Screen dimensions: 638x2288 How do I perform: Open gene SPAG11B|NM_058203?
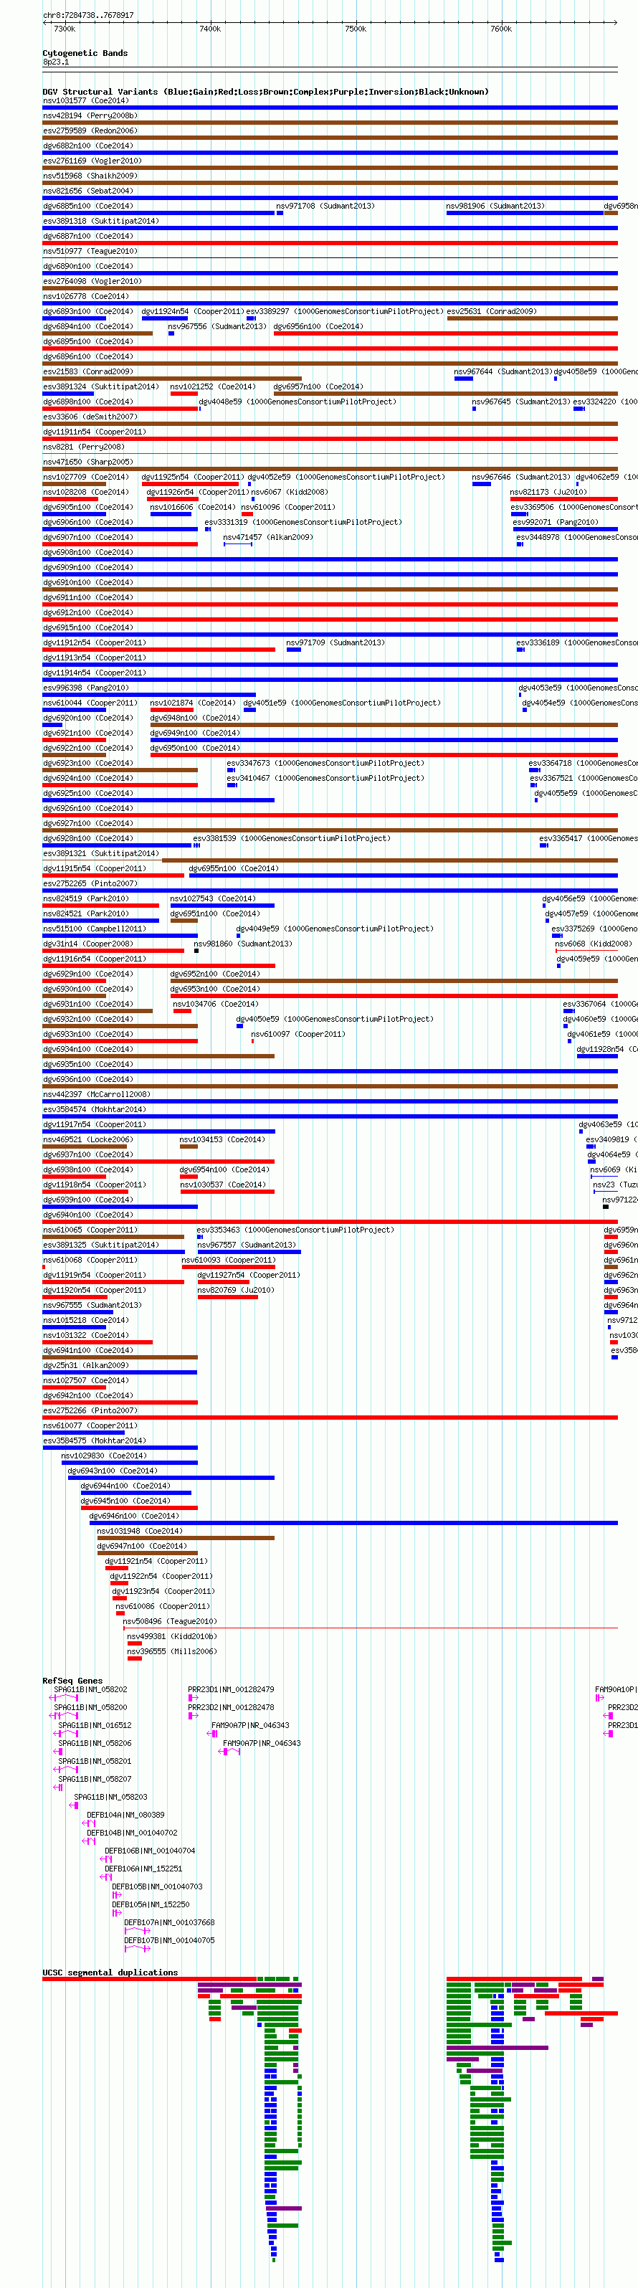(110, 1798)
